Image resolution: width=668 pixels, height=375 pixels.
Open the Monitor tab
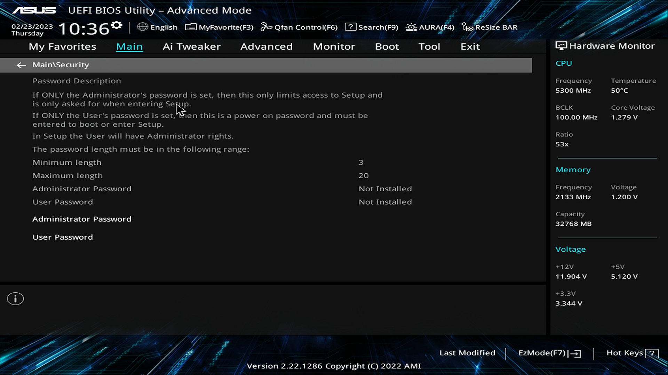point(334,47)
